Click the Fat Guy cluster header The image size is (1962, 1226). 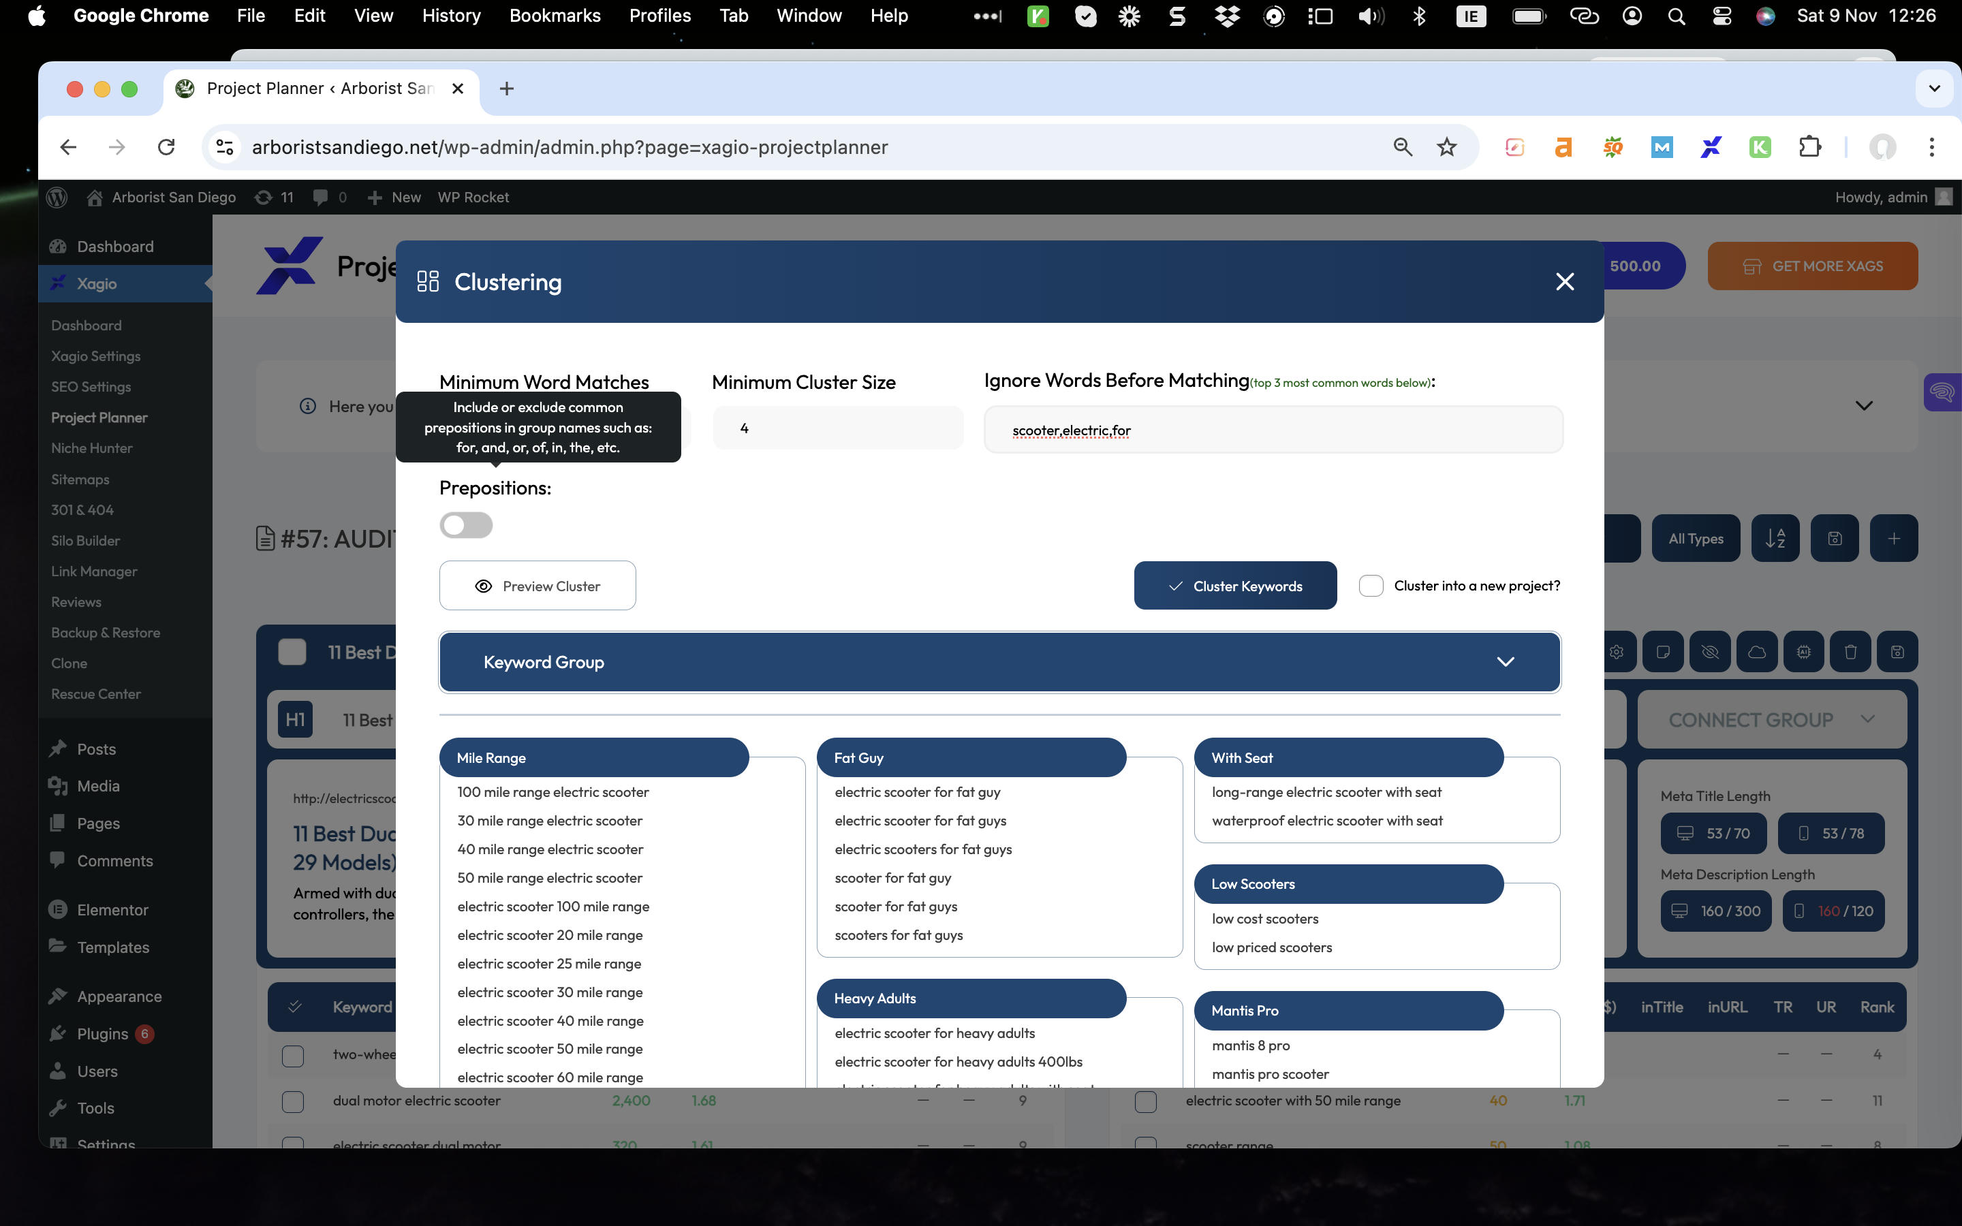tap(971, 757)
